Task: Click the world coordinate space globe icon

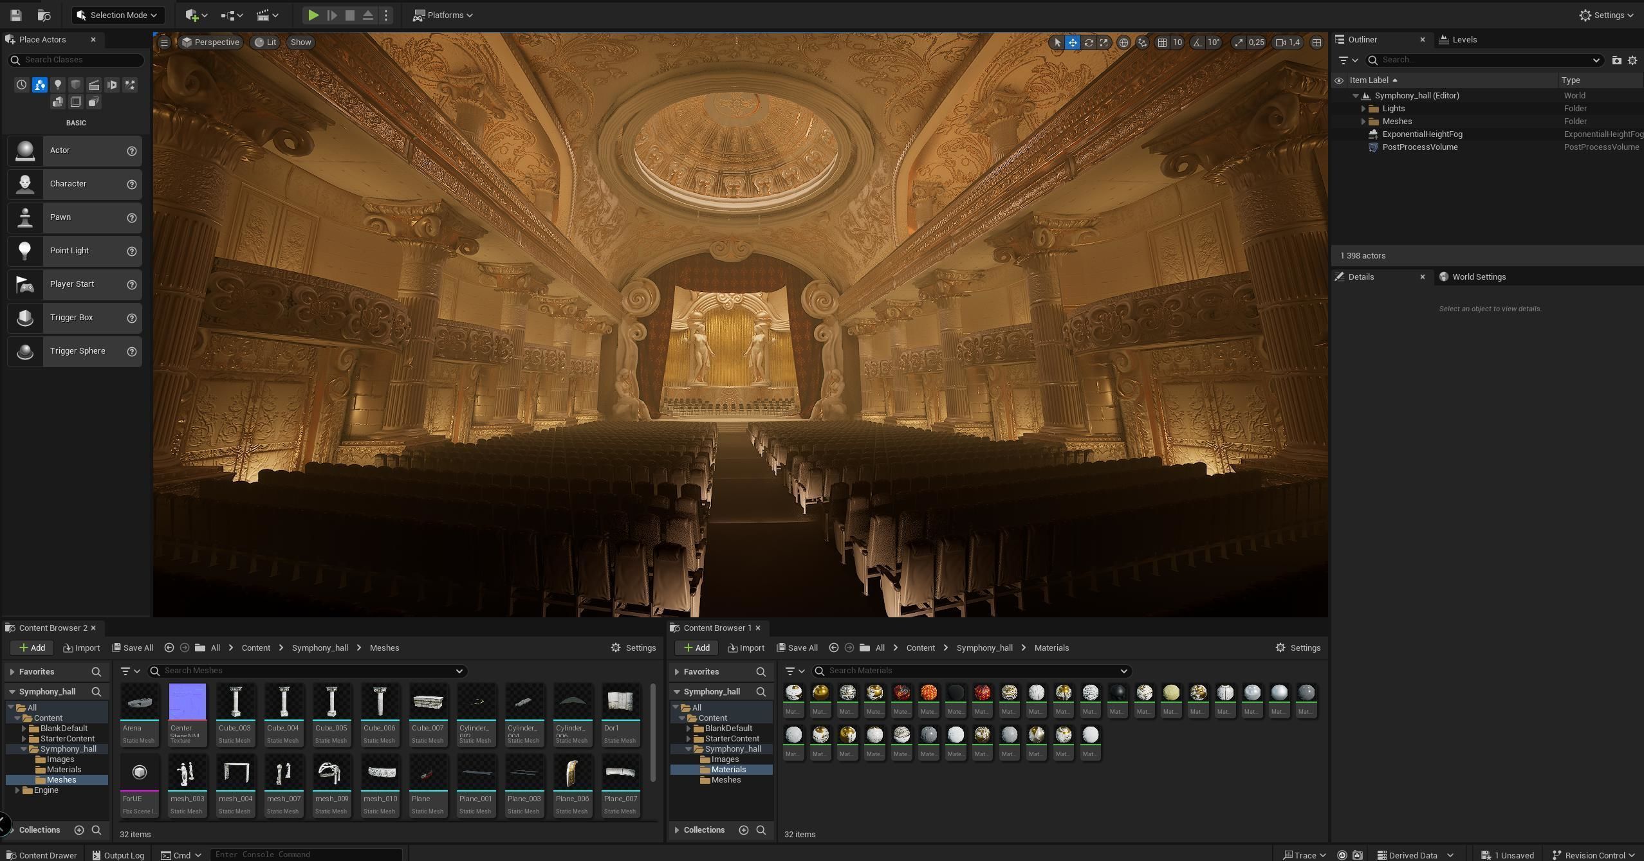Action: pyautogui.click(x=1123, y=42)
